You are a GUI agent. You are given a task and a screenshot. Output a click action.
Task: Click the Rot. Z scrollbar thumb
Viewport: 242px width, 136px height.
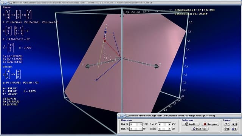click(x=165, y=124)
